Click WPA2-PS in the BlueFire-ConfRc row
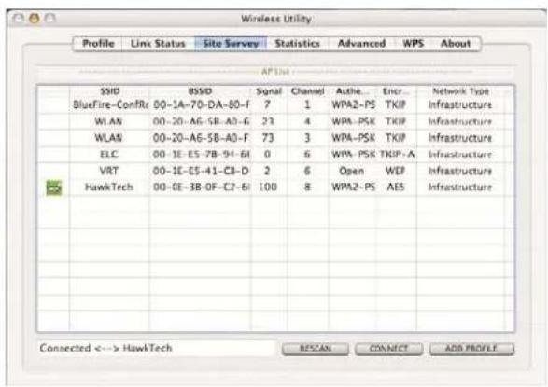Screen dimensions: 548x387 pyautogui.click(x=353, y=104)
